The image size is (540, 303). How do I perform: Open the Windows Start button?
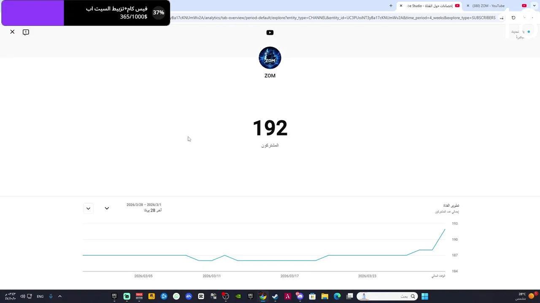click(x=425, y=296)
